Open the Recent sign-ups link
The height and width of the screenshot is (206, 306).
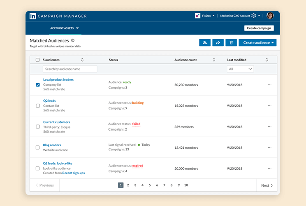coord(74,173)
